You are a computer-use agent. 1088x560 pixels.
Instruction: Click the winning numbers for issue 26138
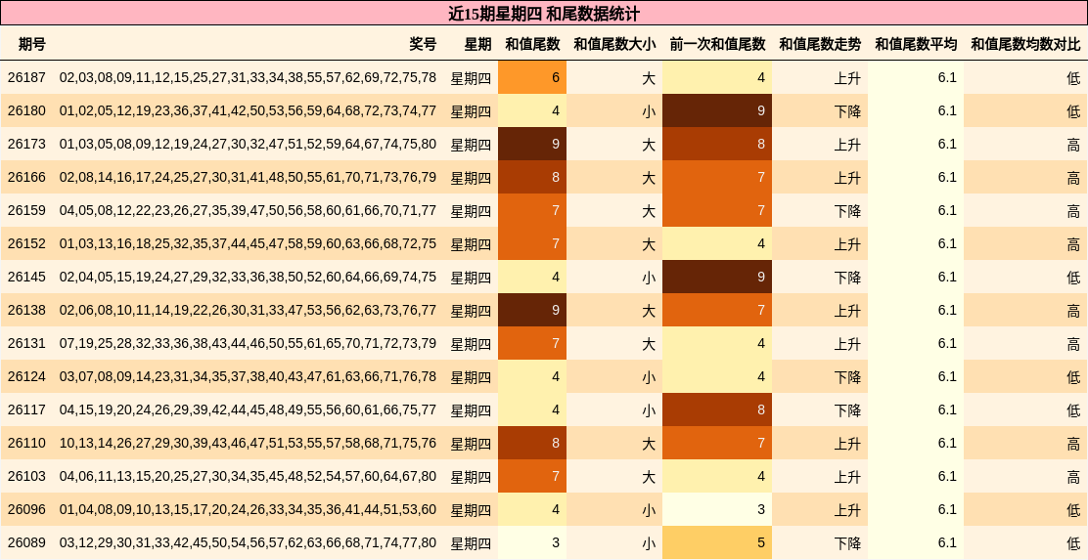tap(248, 311)
